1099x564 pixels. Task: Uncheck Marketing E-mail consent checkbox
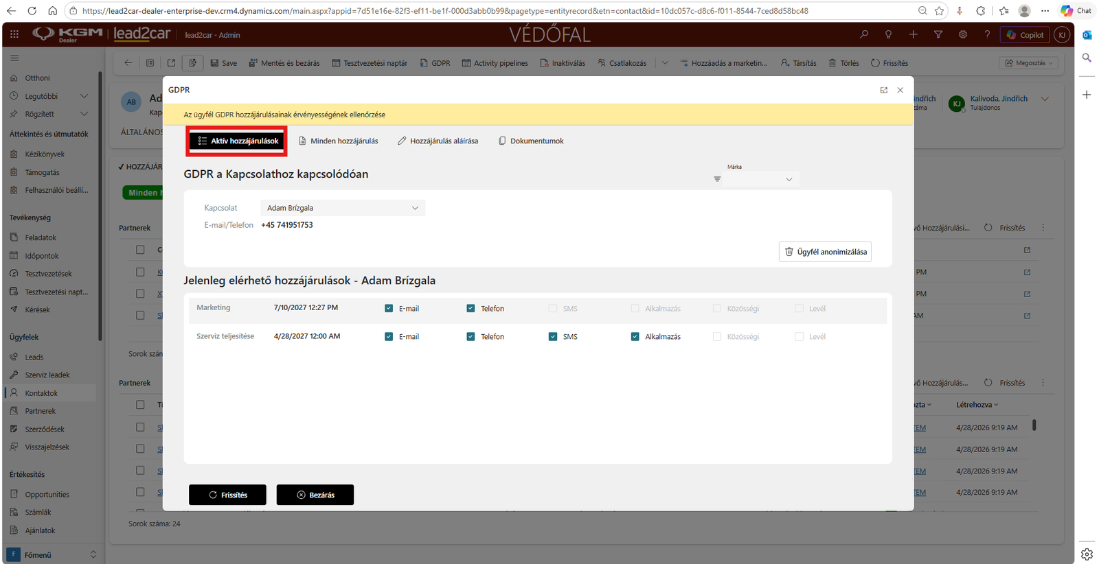point(389,309)
